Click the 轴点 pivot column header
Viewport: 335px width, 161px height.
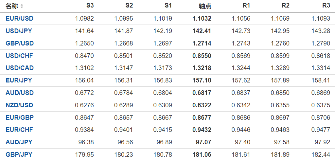pyautogui.click(x=205, y=6)
